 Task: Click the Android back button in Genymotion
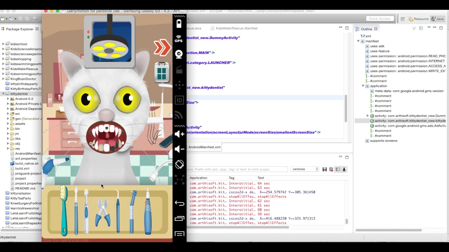tap(179, 203)
